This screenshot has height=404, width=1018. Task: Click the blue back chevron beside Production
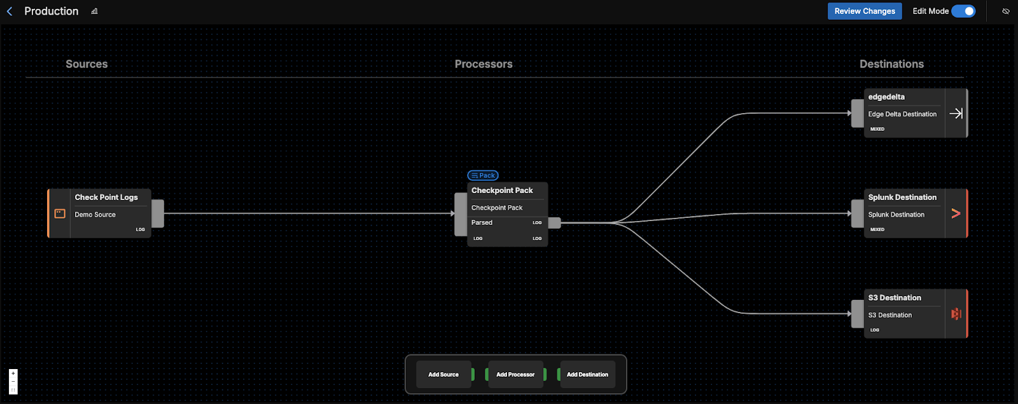point(10,11)
